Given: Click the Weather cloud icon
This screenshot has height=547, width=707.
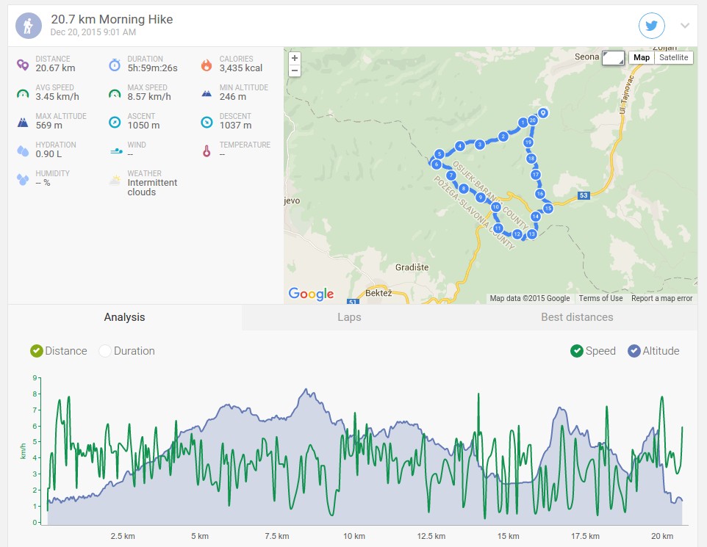Looking at the screenshot, I should 115,179.
